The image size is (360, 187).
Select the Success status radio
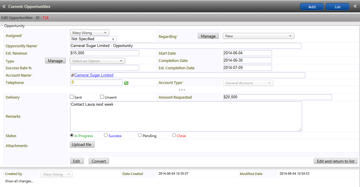point(106,136)
